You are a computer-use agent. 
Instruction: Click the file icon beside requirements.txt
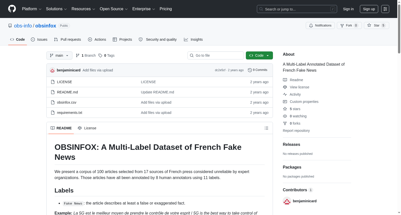click(53, 113)
